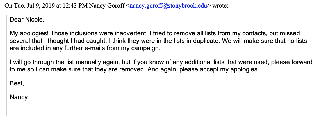The image size is (319, 116).
Task: Click the phrase 'please forward' at line end
Action: tap(292, 62)
